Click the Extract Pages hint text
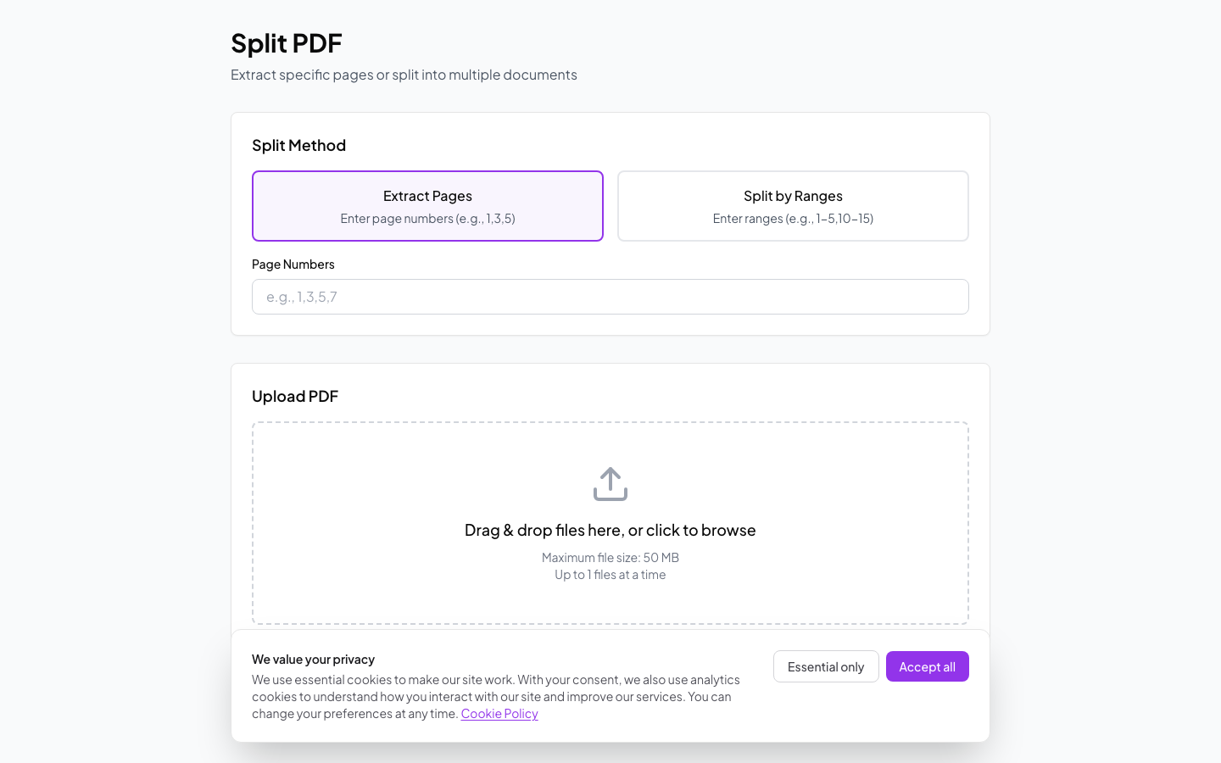Image resolution: width=1221 pixels, height=763 pixels. pos(427,218)
